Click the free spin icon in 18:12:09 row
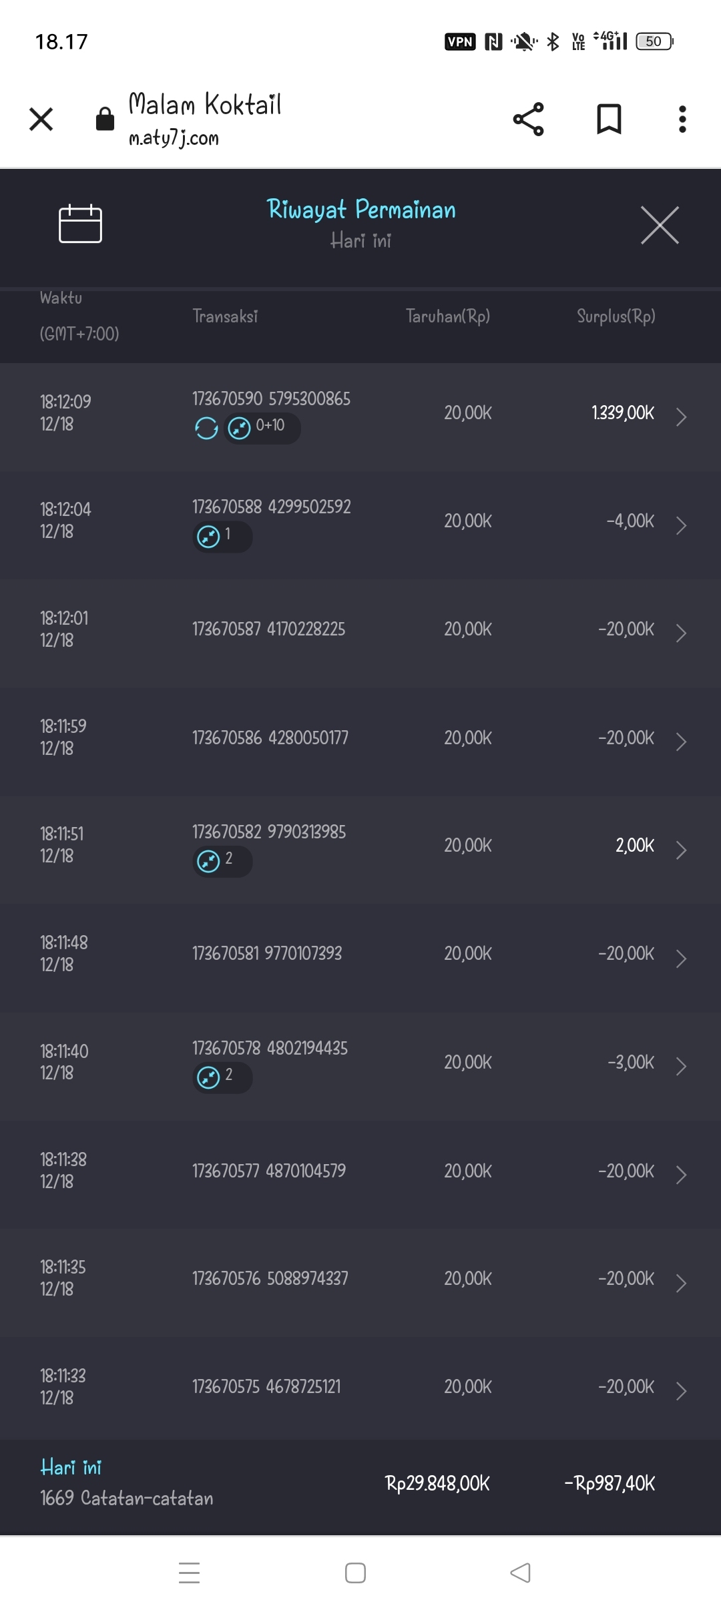Image resolution: width=721 pixels, height=1610 pixels. click(206, 428)
